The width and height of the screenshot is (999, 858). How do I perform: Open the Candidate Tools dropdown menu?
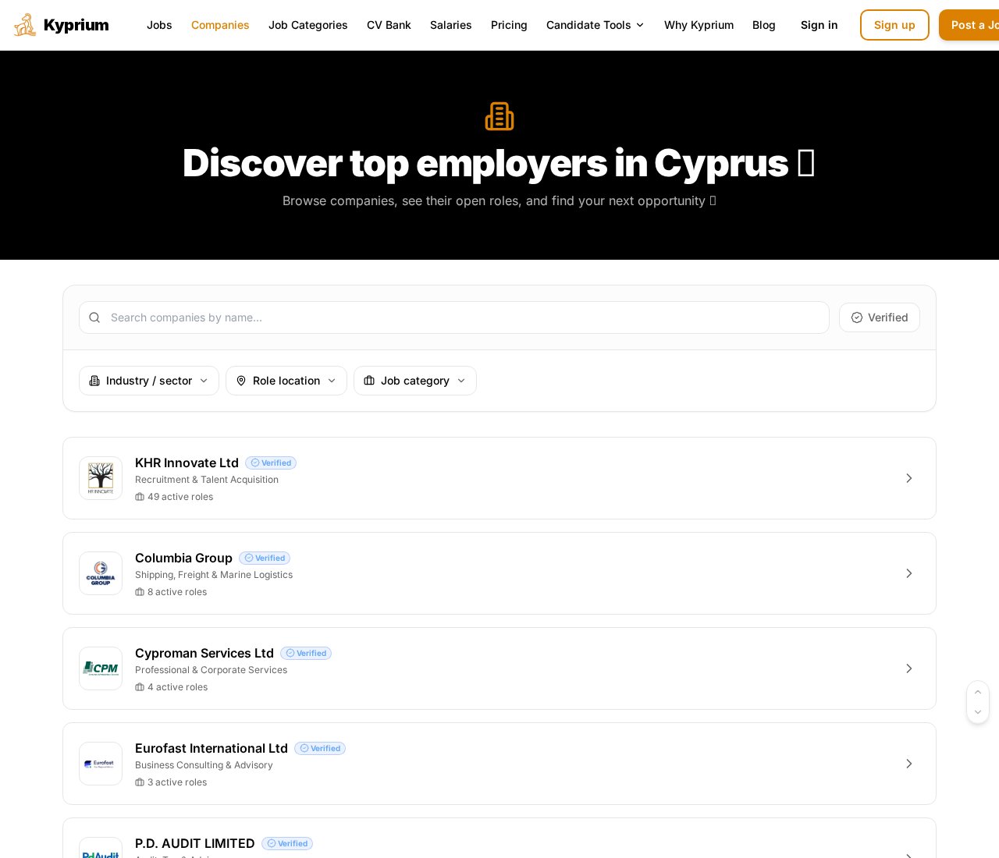tap(595, 25)
